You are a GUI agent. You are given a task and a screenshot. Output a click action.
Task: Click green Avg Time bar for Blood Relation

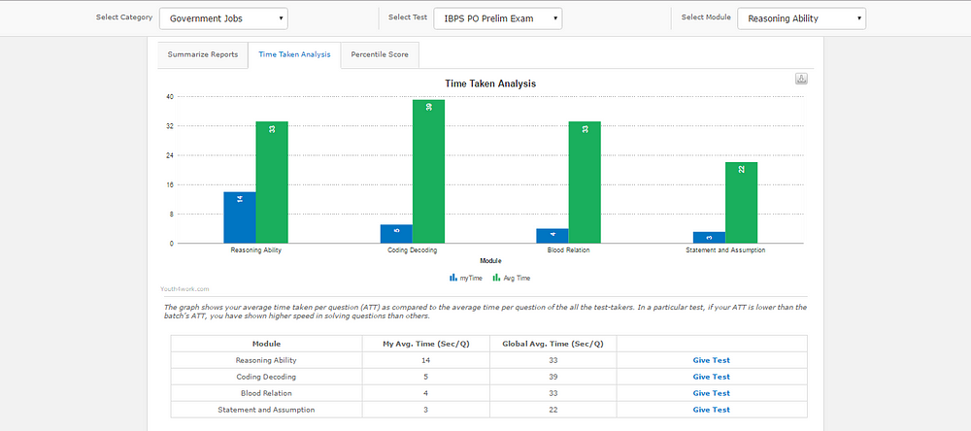(585, 182)
